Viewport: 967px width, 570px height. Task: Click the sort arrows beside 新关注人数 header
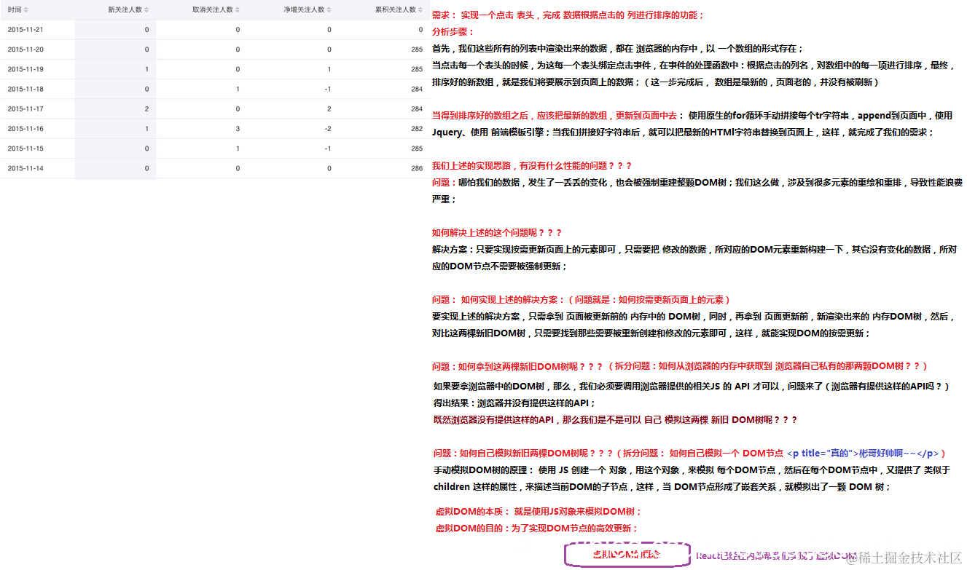146,9
